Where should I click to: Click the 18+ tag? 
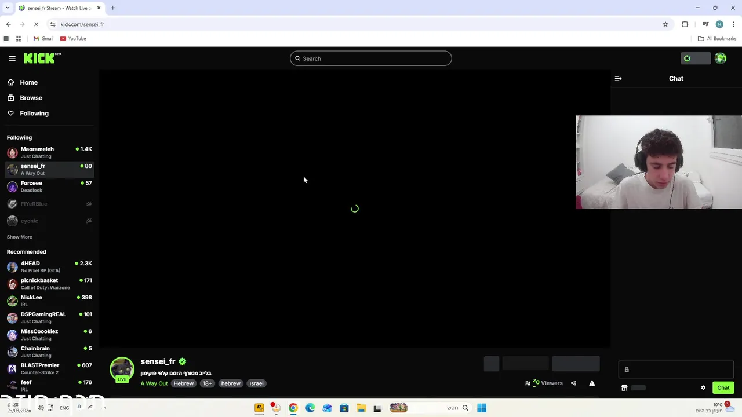tap(207, 383)
